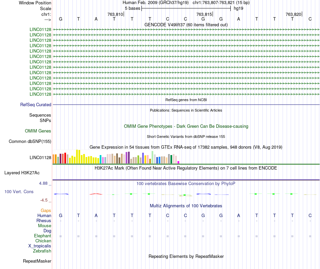Open the H3K27Ac Mark ENCODE track title
The height and width of the screenshot is (269, 320).
pos(186,168)
